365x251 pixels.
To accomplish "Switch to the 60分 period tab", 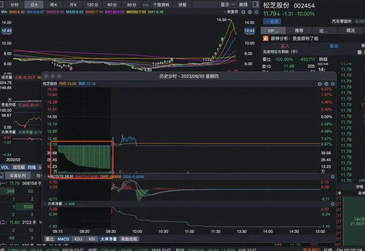I will (112, 4).
